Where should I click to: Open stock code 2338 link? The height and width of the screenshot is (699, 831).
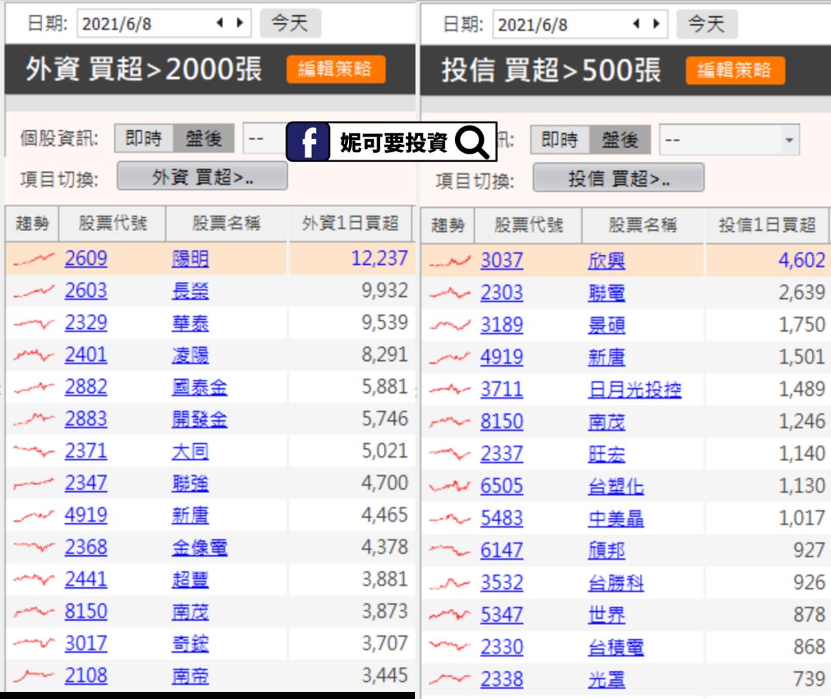[x=501, y=679]
